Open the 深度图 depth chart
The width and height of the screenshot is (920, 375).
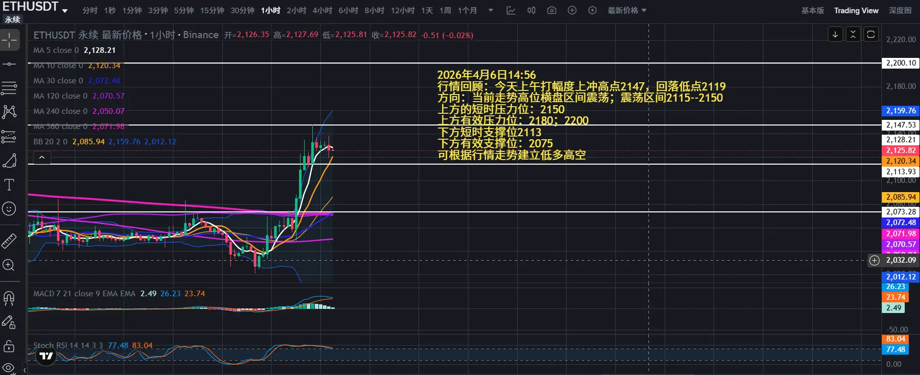(x=900, y=10)
